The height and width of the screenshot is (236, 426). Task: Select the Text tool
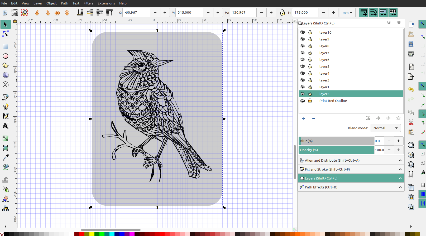(5, 126)
